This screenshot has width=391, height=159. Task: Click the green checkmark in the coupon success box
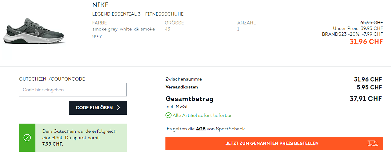click(x=27, y=138)
